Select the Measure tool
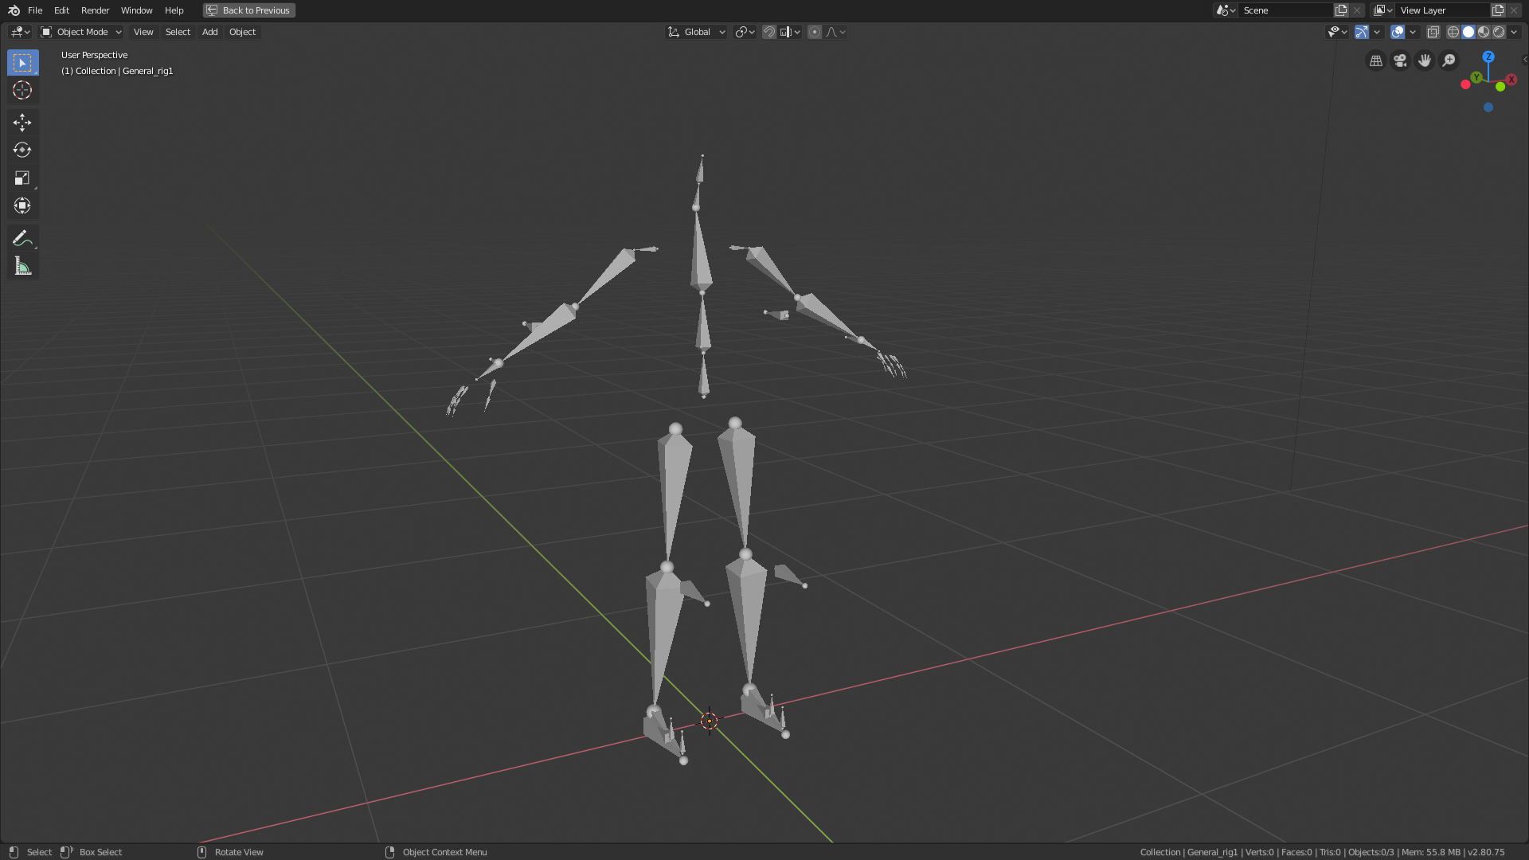 (22, 265)
